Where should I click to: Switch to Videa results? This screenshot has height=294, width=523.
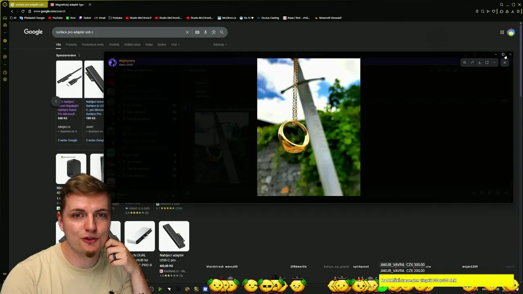[x=149, y=45]
